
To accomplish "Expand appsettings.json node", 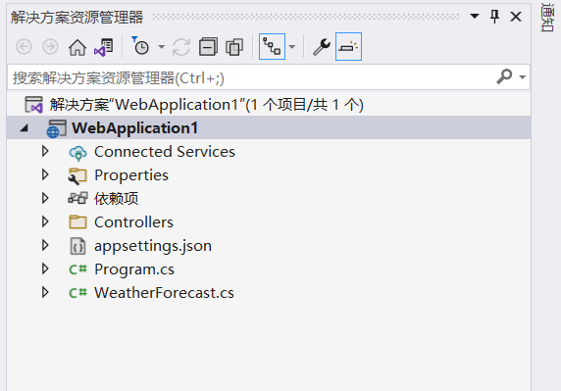I will pos(45,245).
